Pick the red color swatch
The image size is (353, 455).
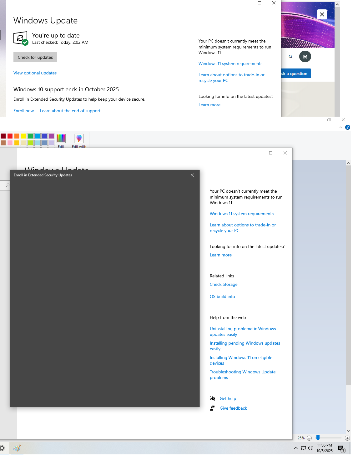[x=10, y=136]
